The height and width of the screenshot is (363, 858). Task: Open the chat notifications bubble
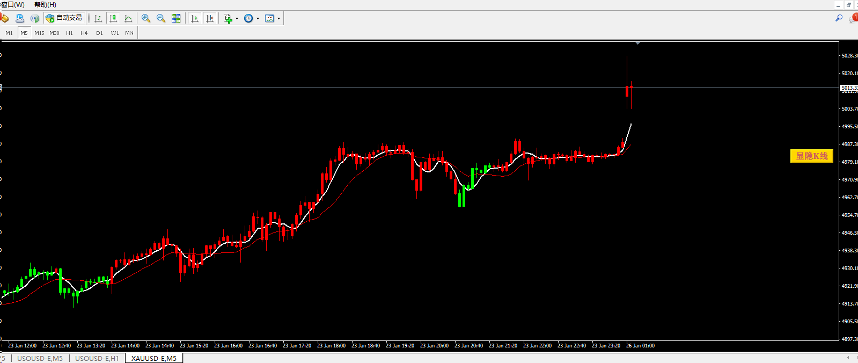pos(853,18)
